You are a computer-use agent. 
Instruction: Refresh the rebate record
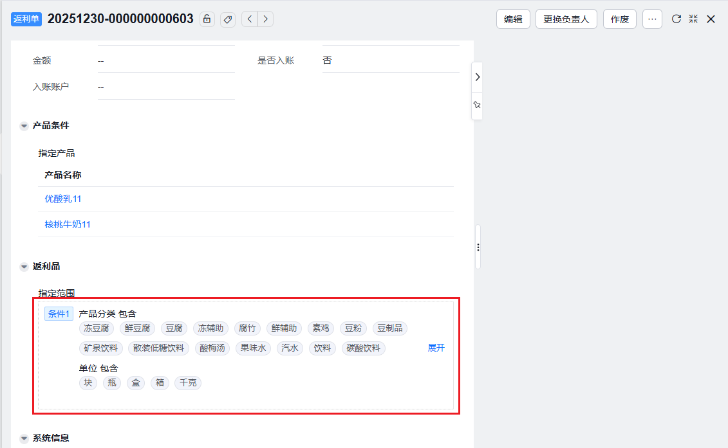tap(676, 19)
